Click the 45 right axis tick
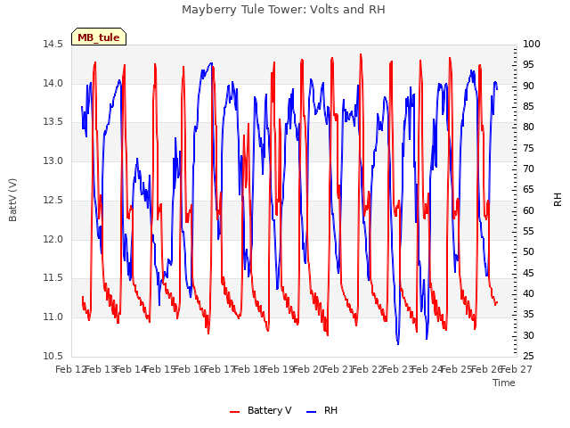 pyautogui.click(x=528, y=273)
